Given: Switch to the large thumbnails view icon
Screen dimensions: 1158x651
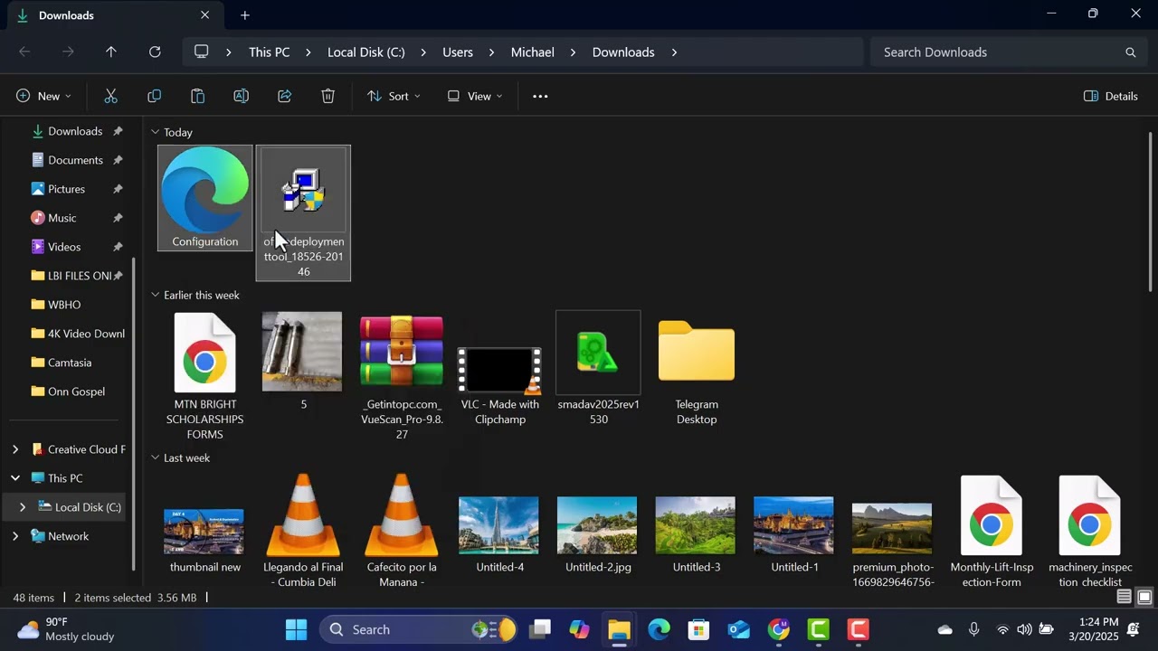Looking at the screenshot, I should (1144, 597).
